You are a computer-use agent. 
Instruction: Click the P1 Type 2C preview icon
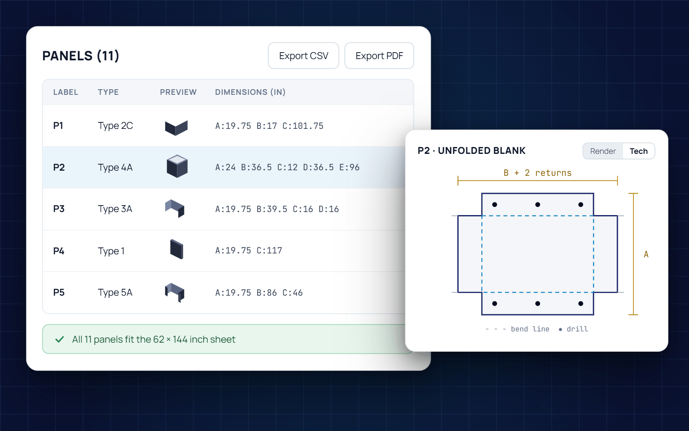click(x=177, y=128)
